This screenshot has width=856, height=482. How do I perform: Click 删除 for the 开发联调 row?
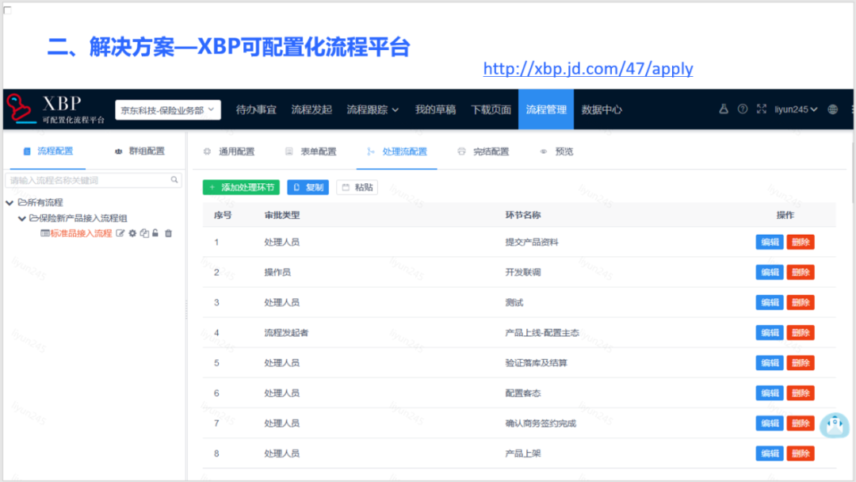(801, 273)
